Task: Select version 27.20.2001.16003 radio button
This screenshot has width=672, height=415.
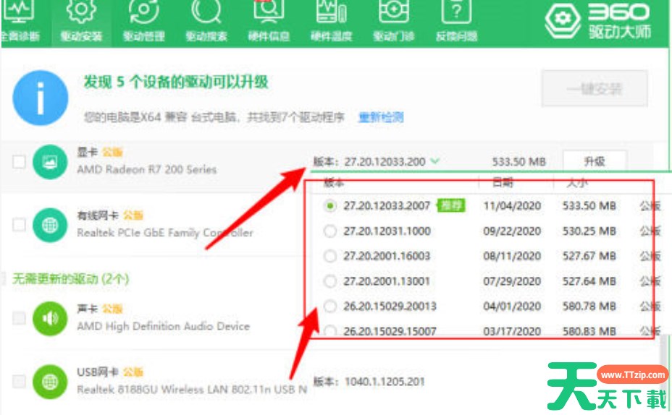Action: 330,256
